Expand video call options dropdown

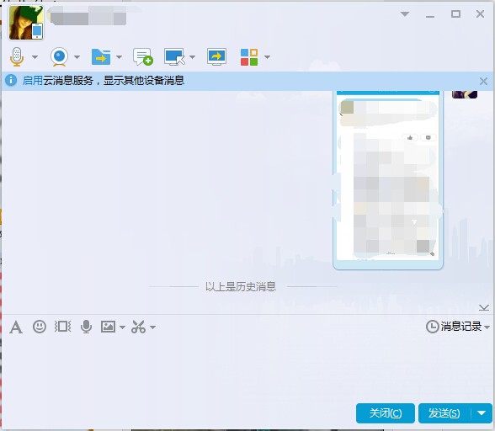click(77, 57)
